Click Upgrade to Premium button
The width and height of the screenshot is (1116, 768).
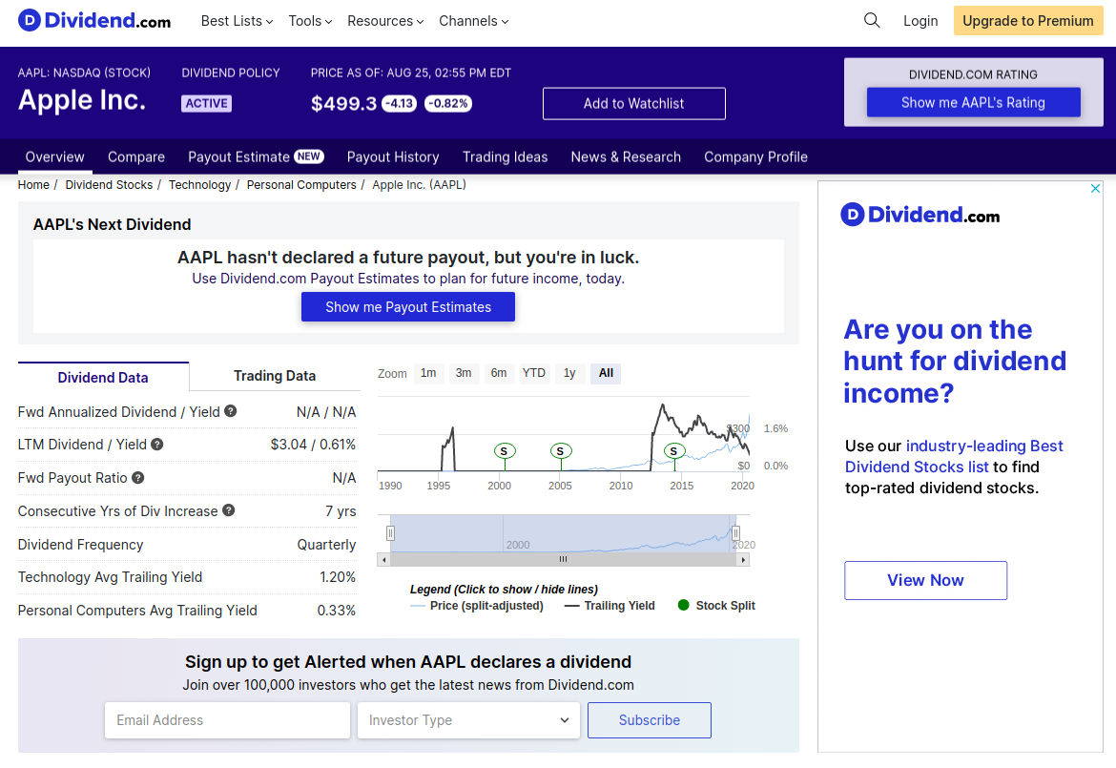[x=1027, y=21]
